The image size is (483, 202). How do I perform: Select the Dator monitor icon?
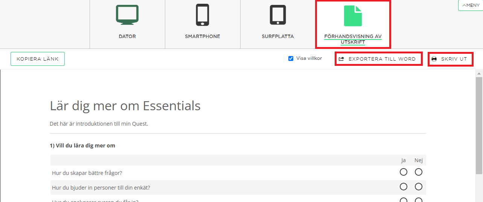tap(127, 15)
